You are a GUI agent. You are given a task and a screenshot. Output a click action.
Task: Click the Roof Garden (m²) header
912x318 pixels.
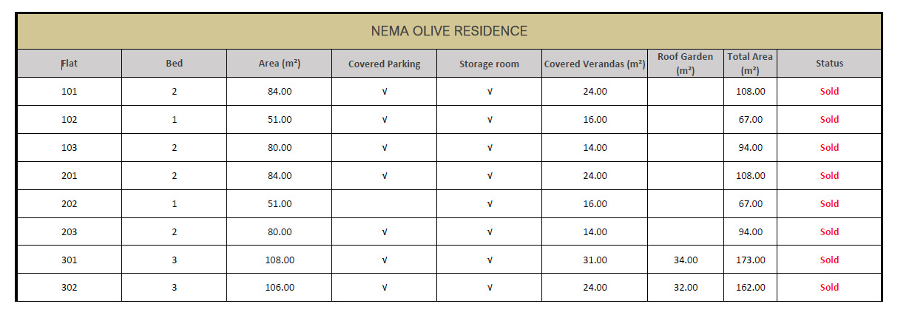[x=686, y=64]
